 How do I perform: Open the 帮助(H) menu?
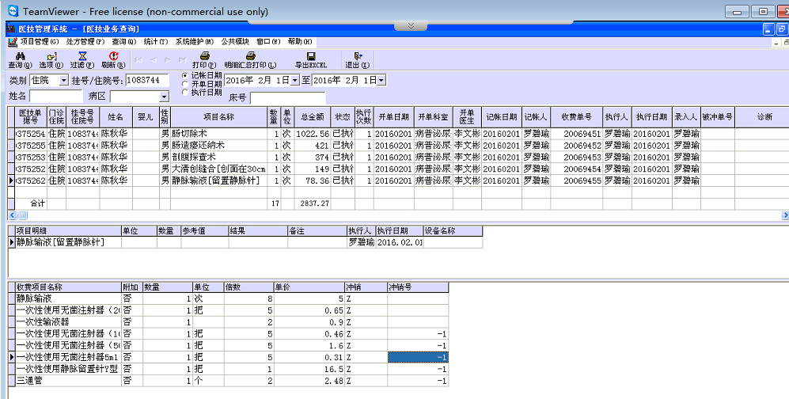click(300, 42)
